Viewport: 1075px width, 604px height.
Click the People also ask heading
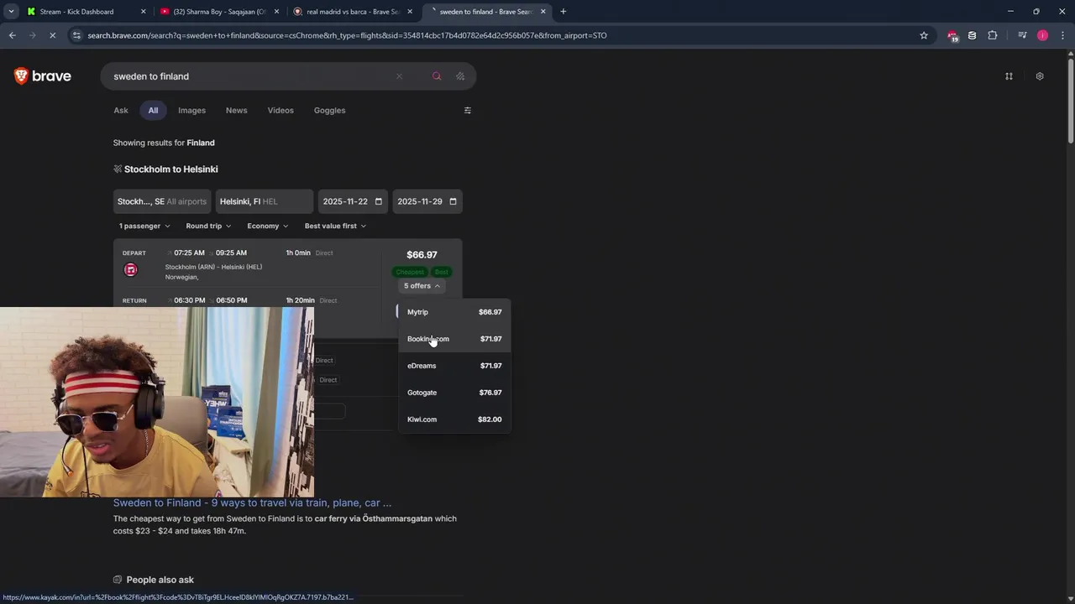[x=160, y=580]
